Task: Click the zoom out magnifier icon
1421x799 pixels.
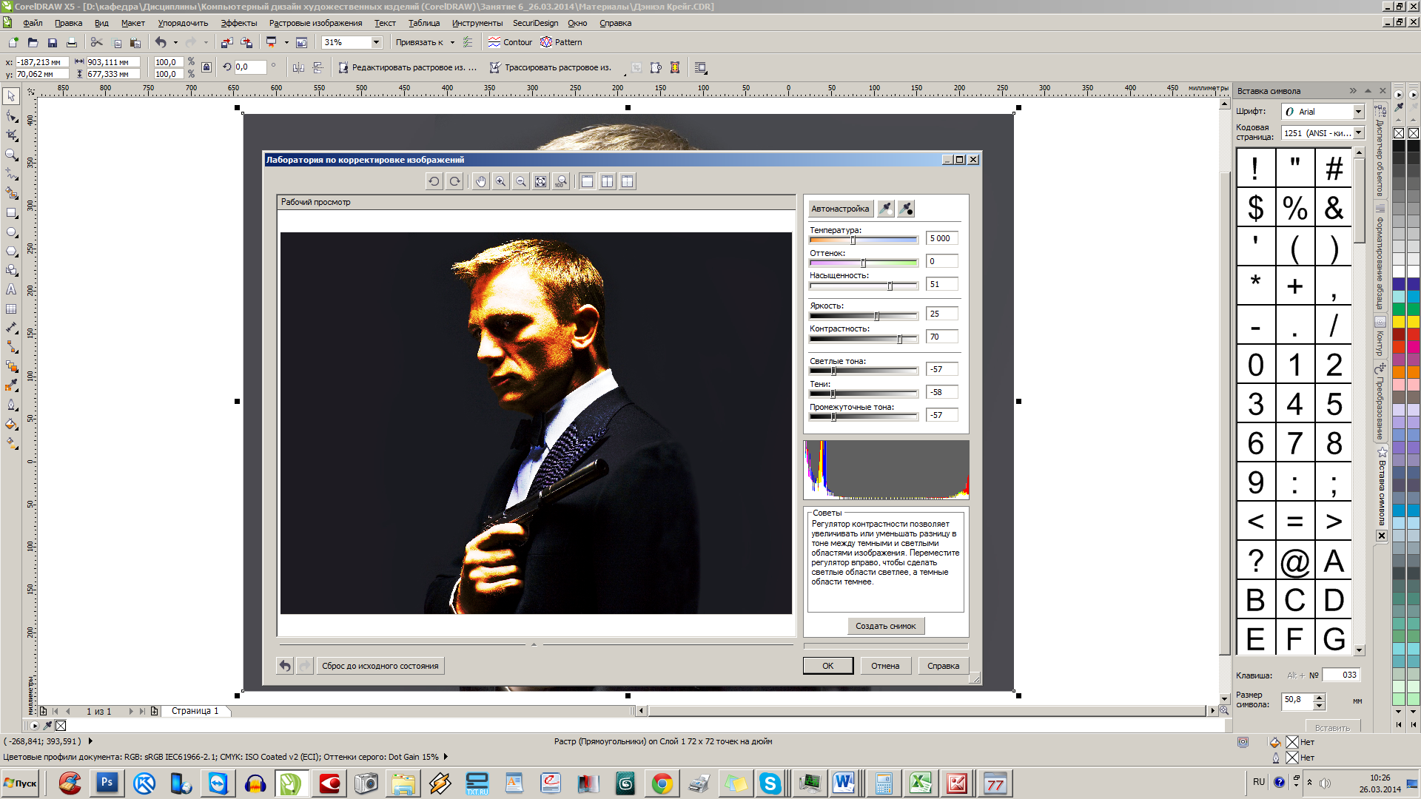Action: (521, 181)
